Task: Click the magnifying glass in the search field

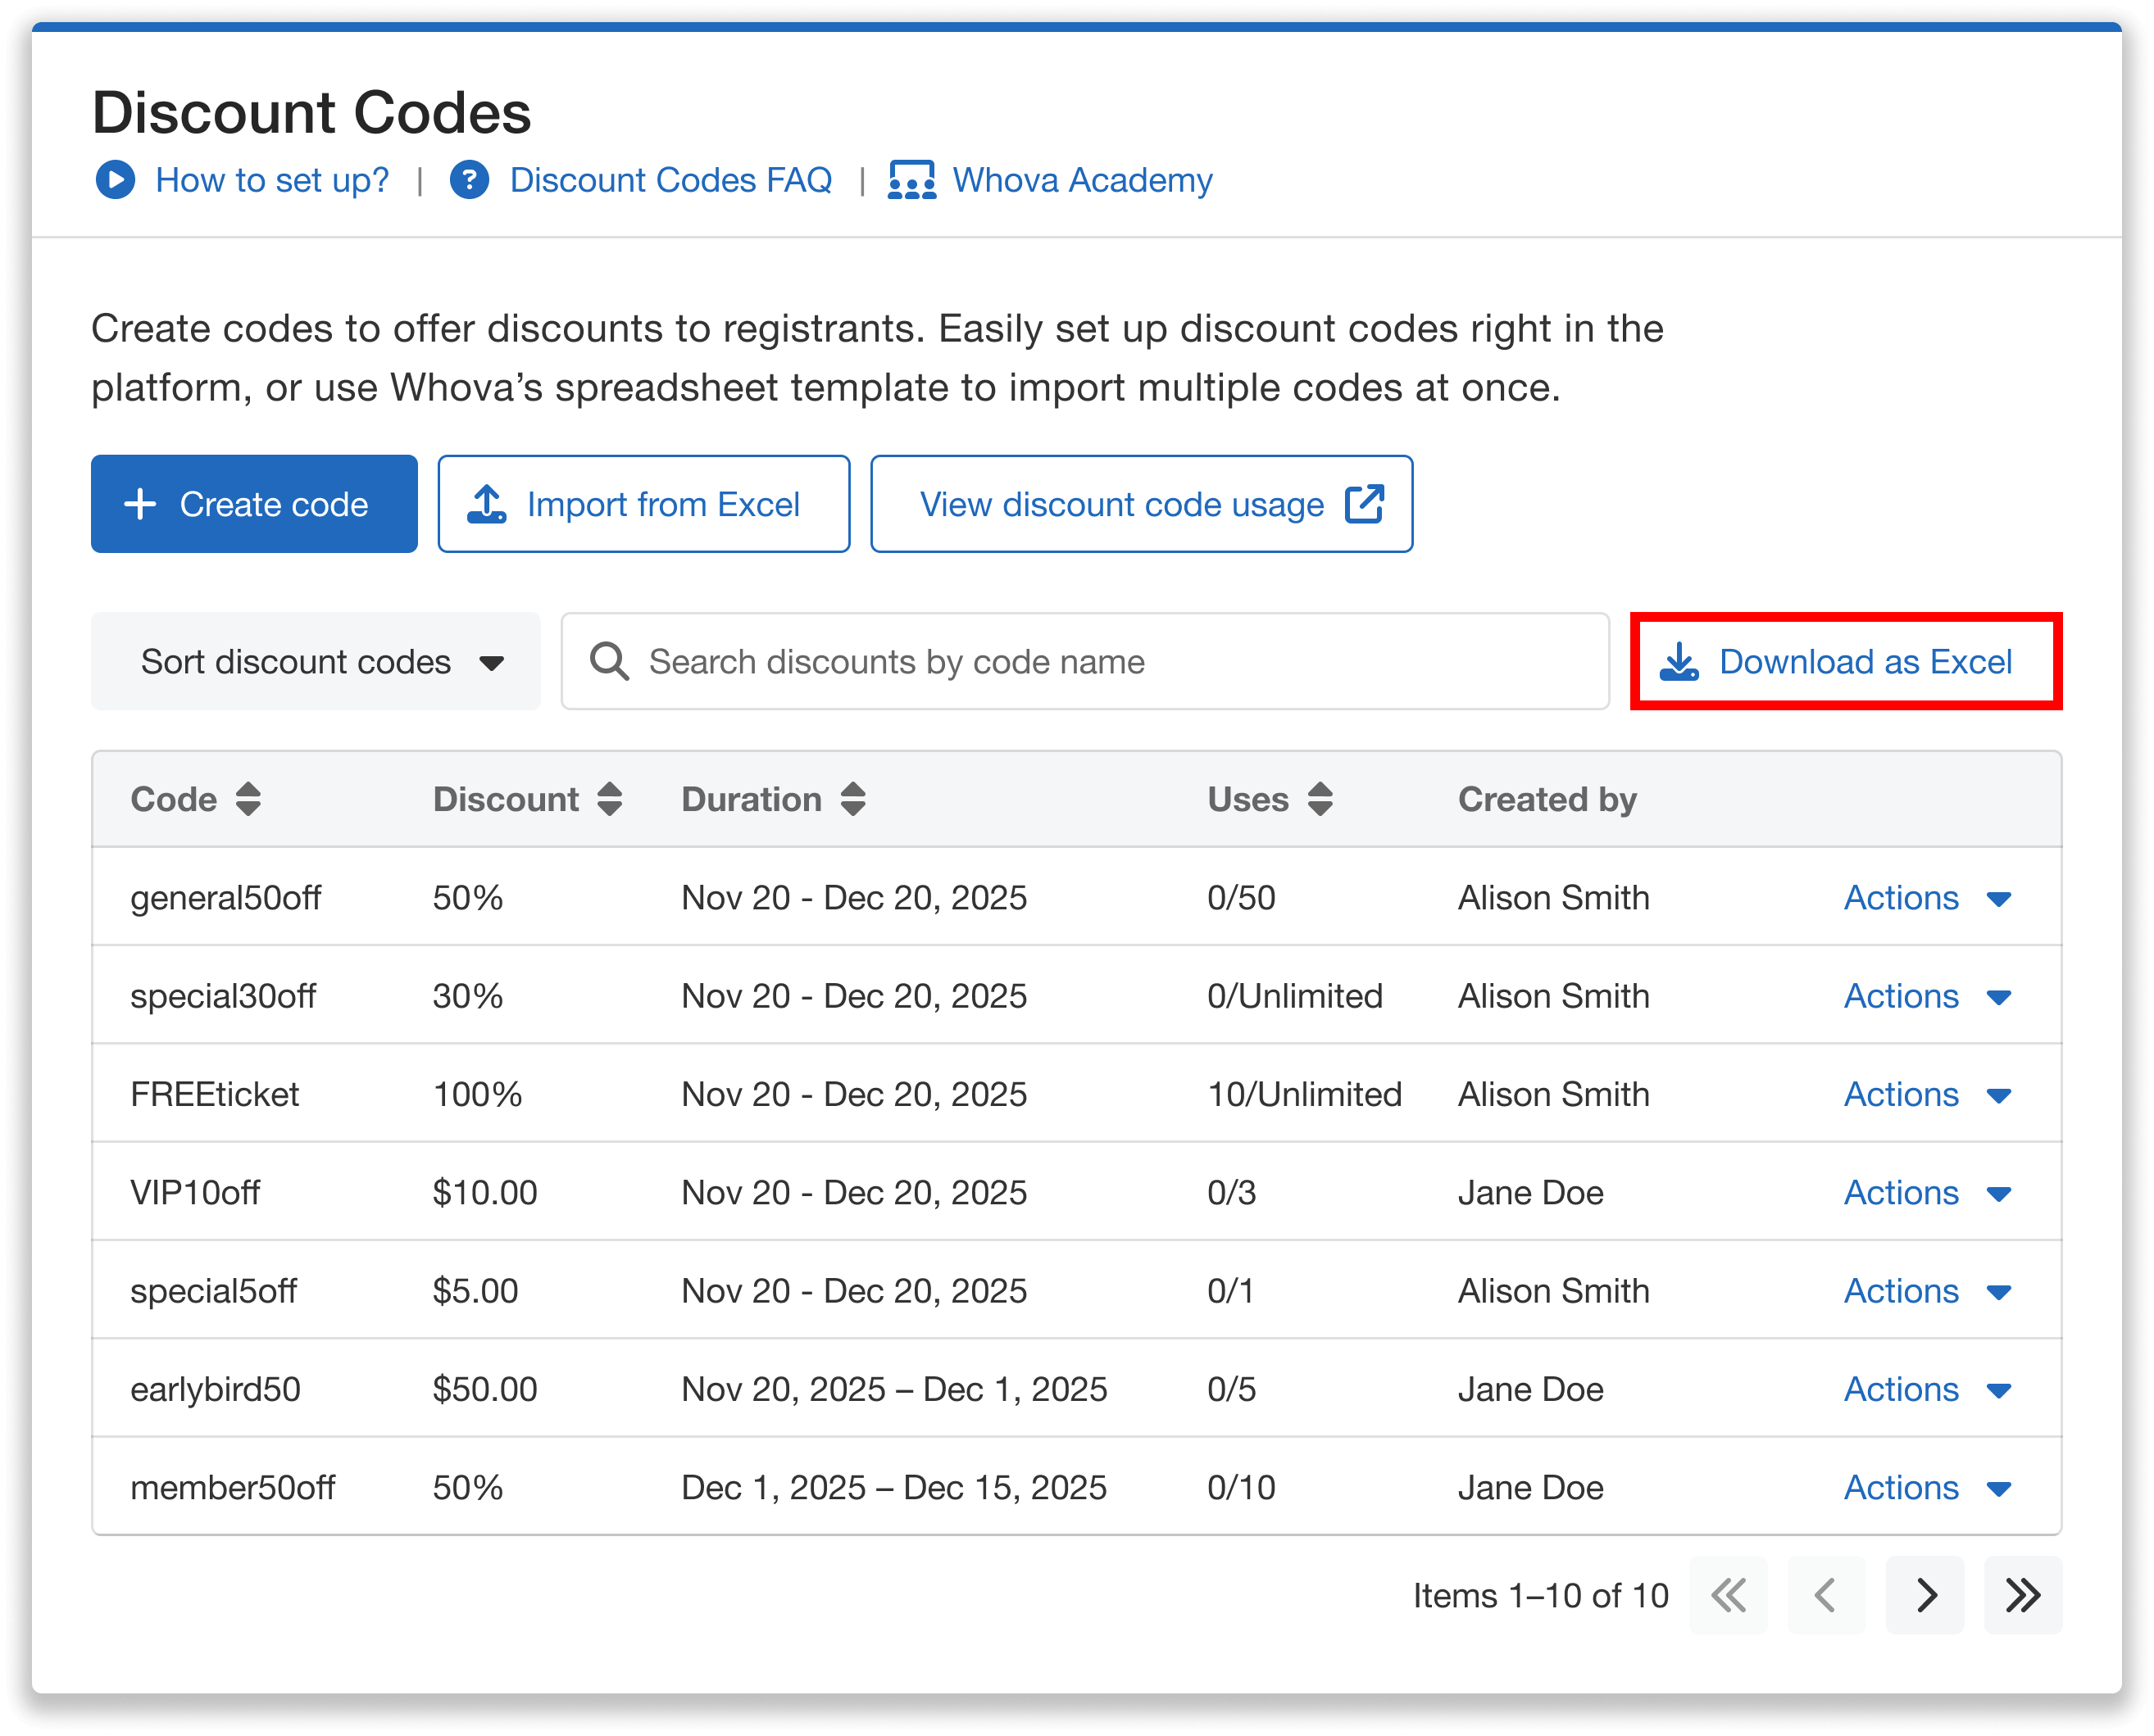Action: point(609,661)
